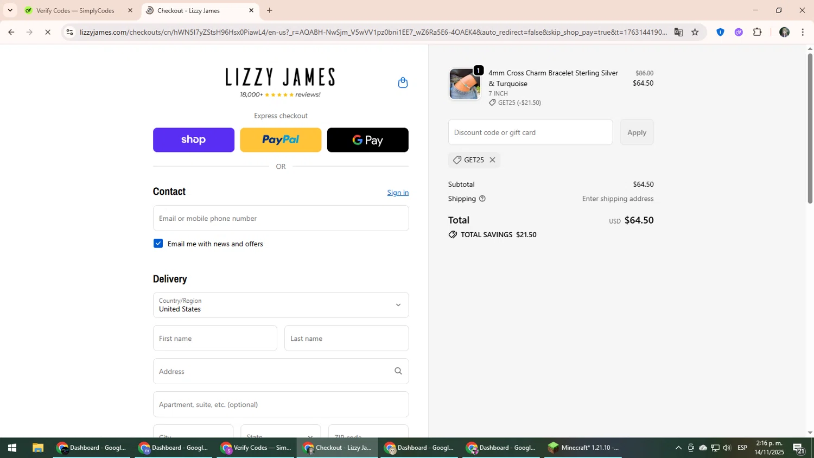
Task: Focus the Email or mobile phone number field
Action: [281, 218]
